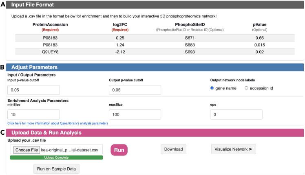The height and width of the screenshot is (175, 305).
Task: Click Choose File to upload csv
Action: click(27, 149)
